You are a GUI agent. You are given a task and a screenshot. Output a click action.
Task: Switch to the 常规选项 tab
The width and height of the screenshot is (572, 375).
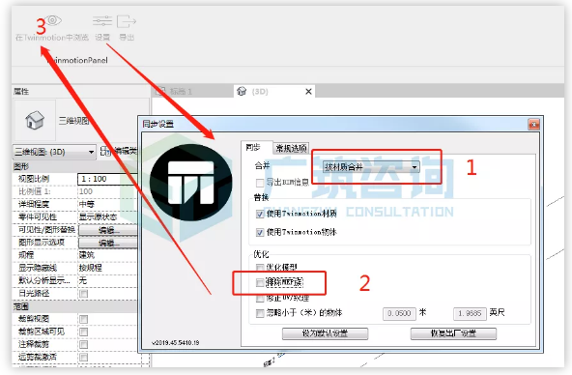click(291, 148)
